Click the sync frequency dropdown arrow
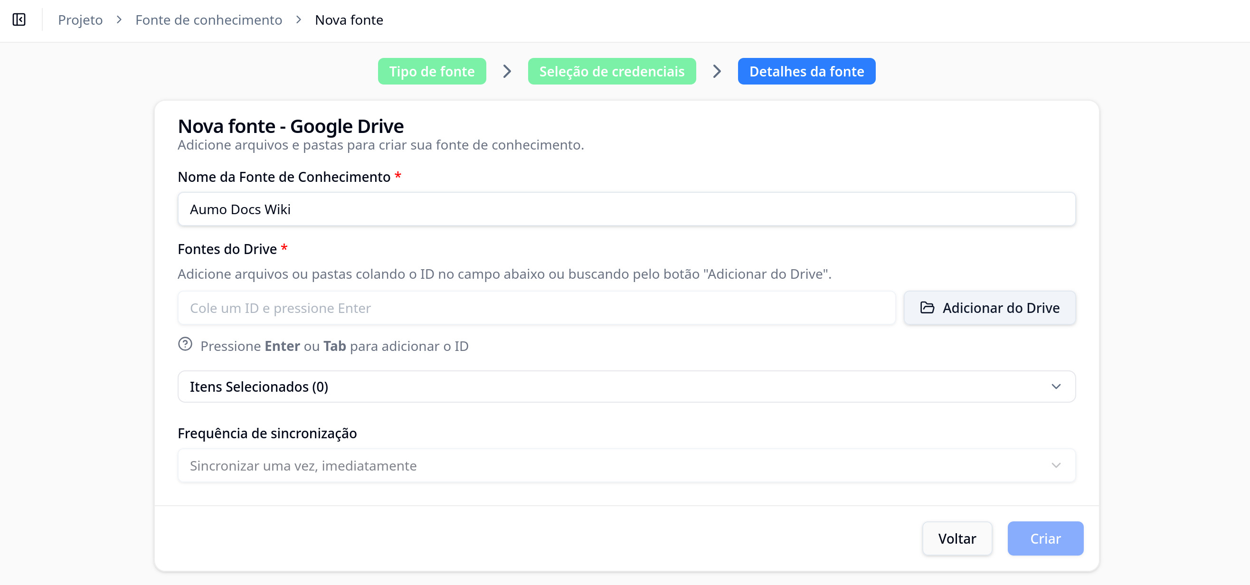 point(1055,466)
